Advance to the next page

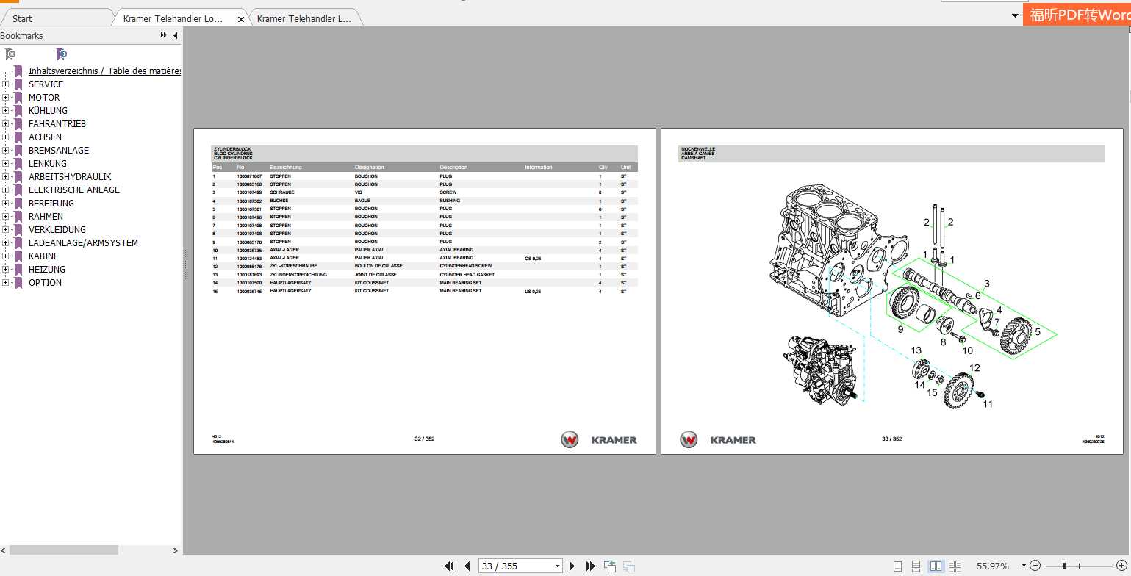572,566
